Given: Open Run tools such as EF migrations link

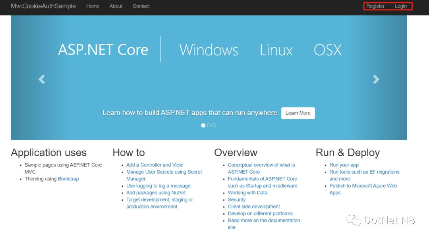Looking at the screenshot, I should (x=364, y=175).
